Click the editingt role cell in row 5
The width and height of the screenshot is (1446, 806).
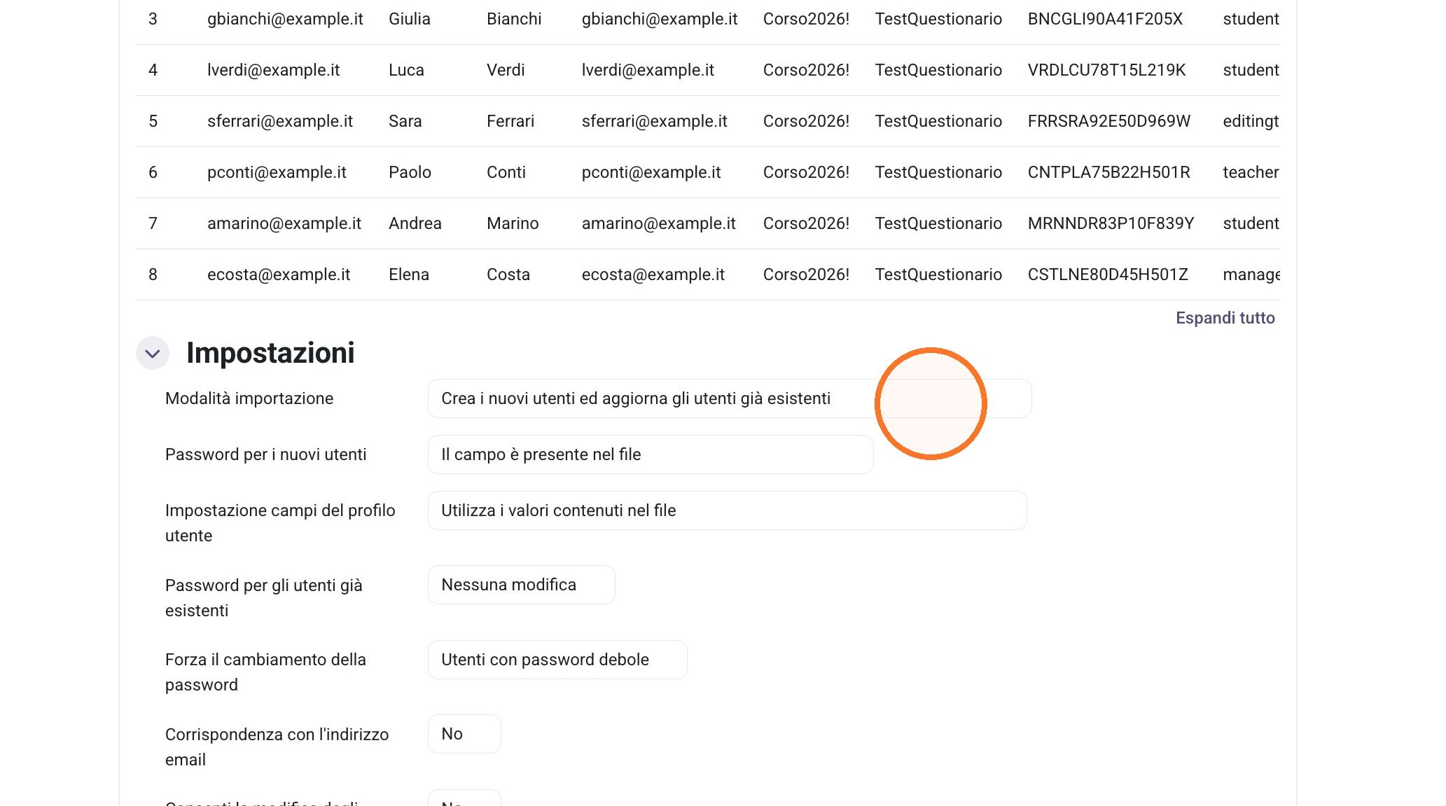click(x=1250, y=121)
